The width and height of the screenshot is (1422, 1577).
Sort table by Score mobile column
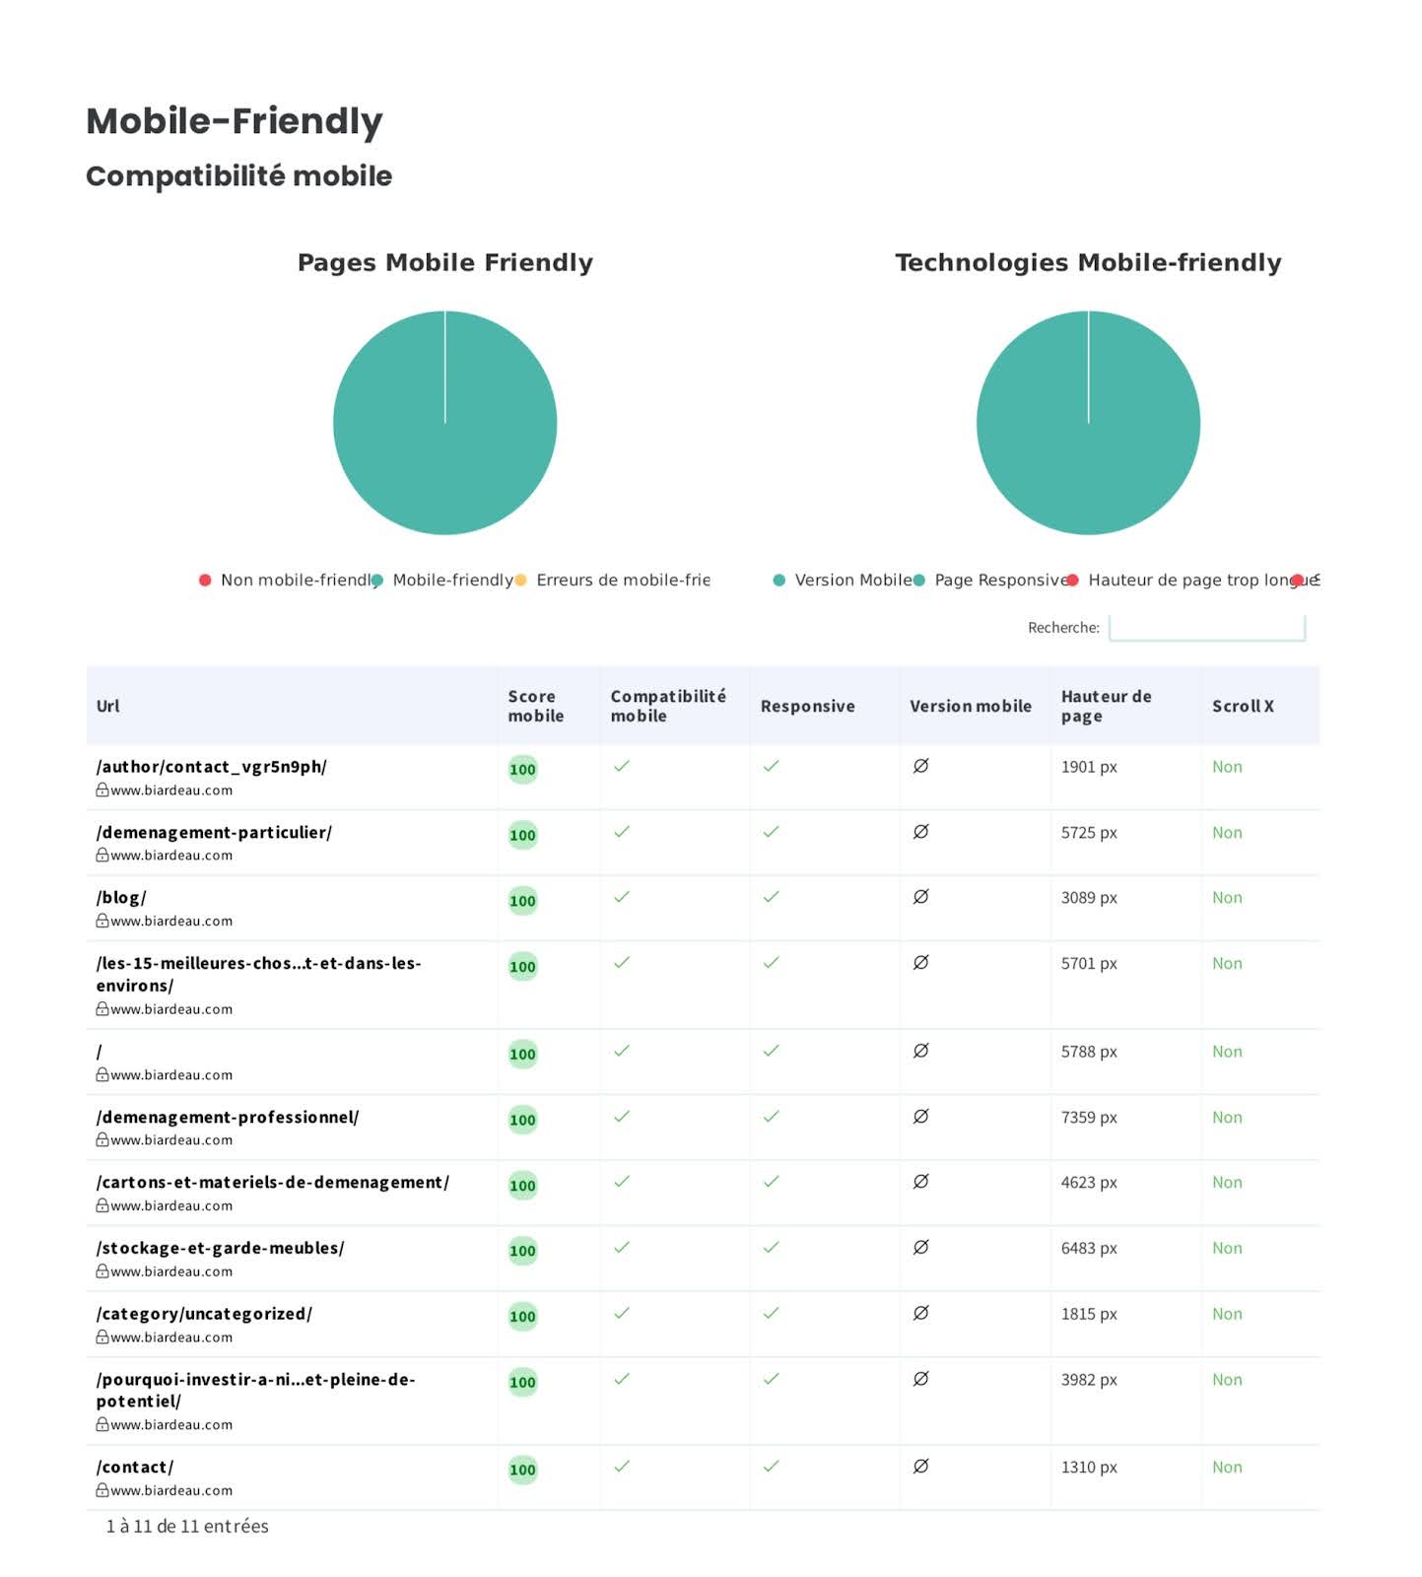pyautogui.click(x=535, y=706)
